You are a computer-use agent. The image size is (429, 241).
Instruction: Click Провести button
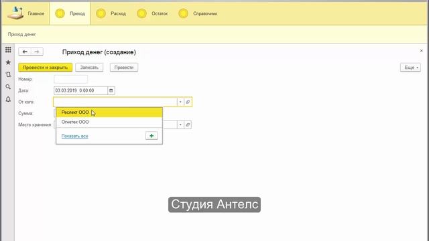pyautogui.click(x=124, y=68)
